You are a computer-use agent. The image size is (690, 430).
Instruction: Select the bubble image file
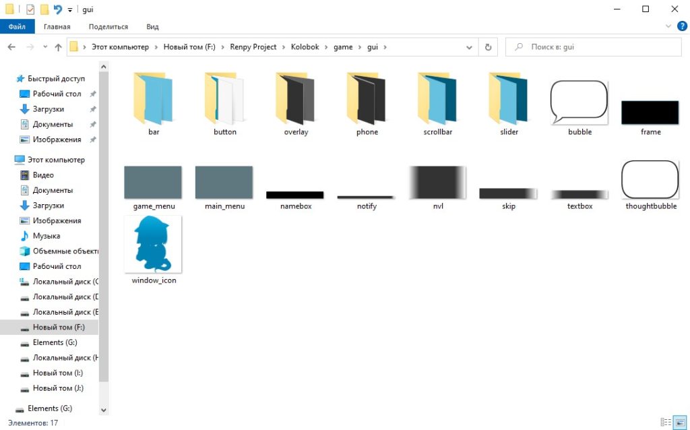579,103
